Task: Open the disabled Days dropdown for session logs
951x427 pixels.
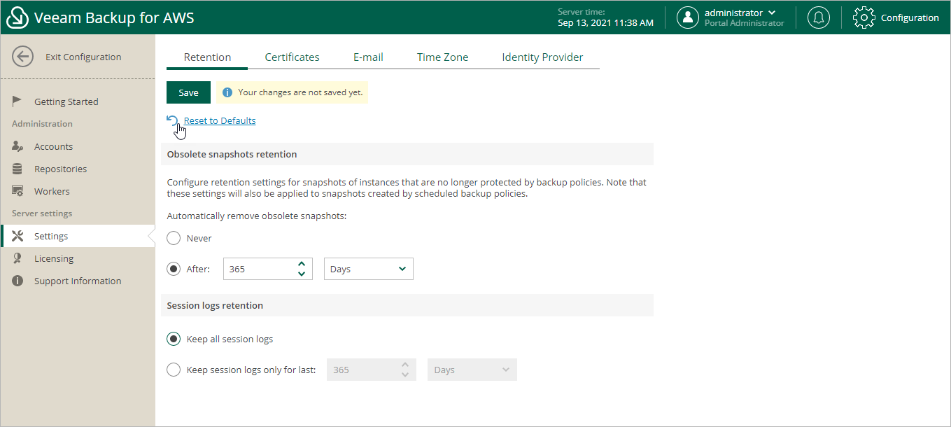Action: [x=472, y=370]
